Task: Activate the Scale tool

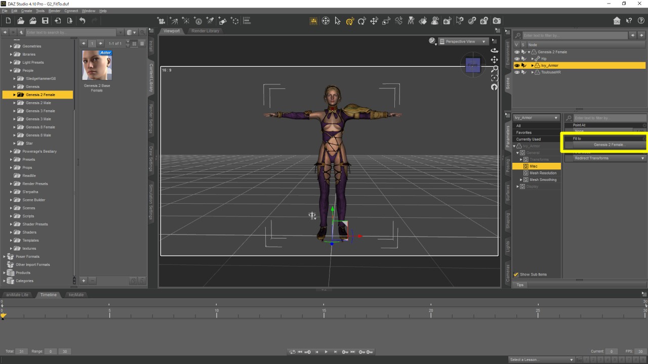Action: 386,21
